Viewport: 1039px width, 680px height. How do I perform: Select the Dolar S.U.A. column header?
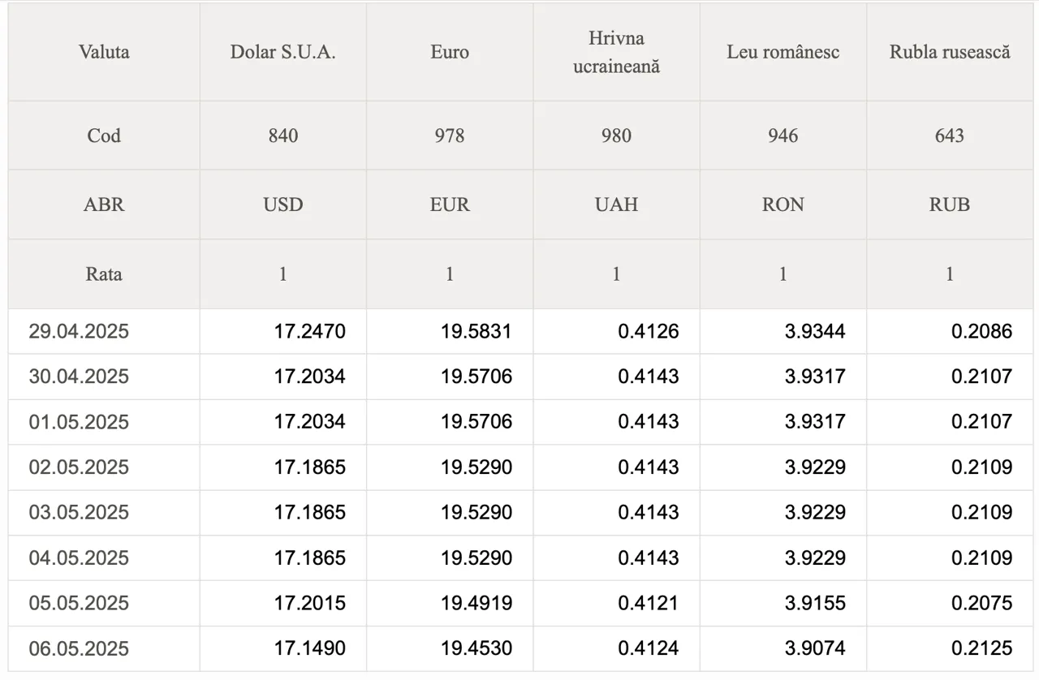point(283,52)
